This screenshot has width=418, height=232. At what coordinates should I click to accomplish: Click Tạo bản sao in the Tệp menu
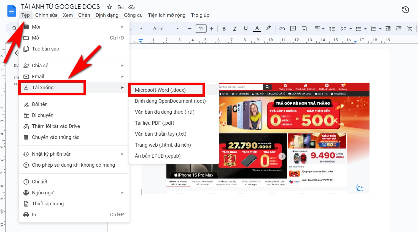tap(45, 49)
